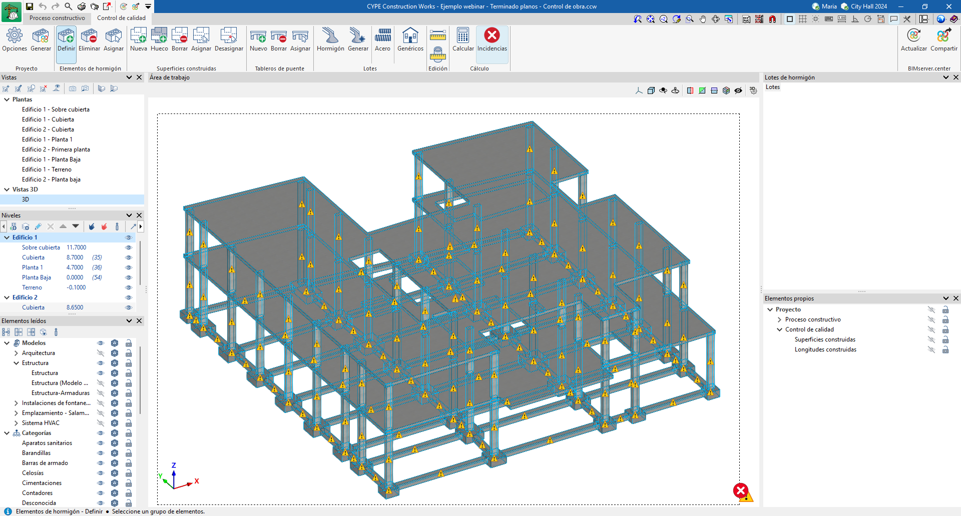Open the Genéricos lots tool

410,36
